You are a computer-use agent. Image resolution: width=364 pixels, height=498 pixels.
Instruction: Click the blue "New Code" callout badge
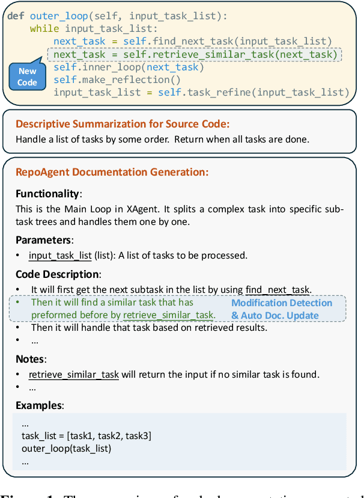pos(27,77)
